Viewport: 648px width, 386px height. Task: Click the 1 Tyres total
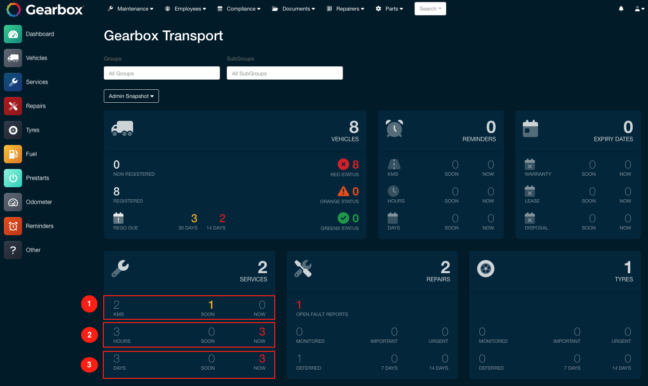click(x=628, y=267)
